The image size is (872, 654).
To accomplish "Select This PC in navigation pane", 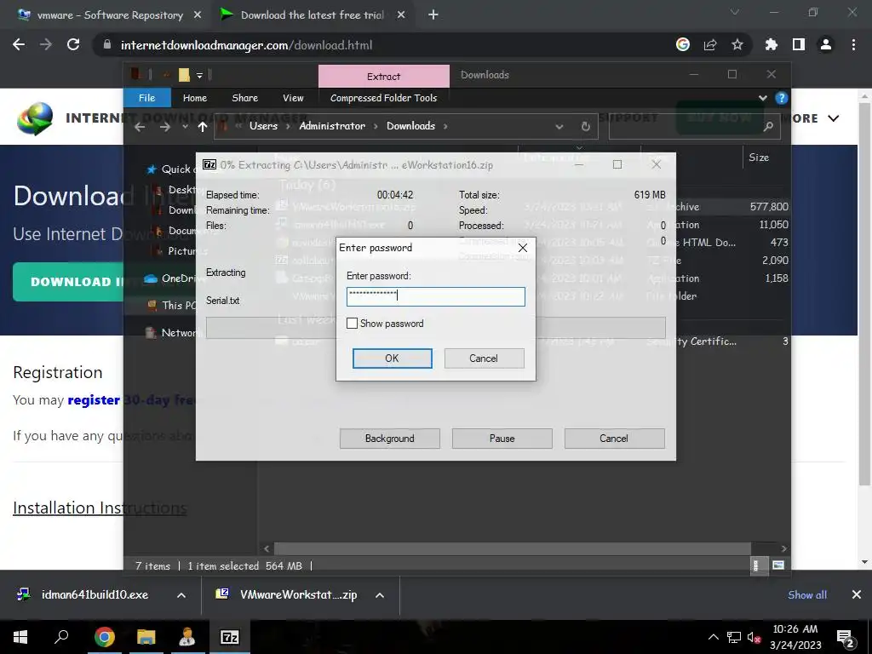I will pyautogui.click(x=171, y=305).
